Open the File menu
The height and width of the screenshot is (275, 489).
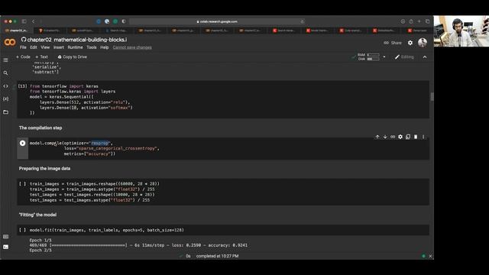tap(23, 47)
